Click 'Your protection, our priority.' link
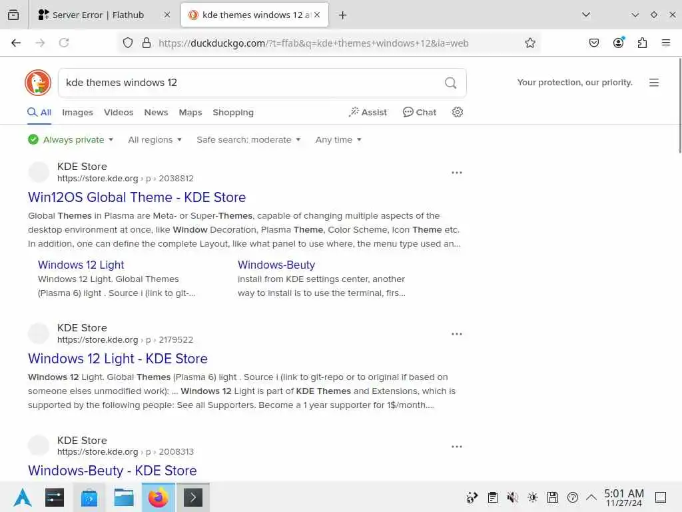Viewport: 682px width, 512px height. coord(575,82)
